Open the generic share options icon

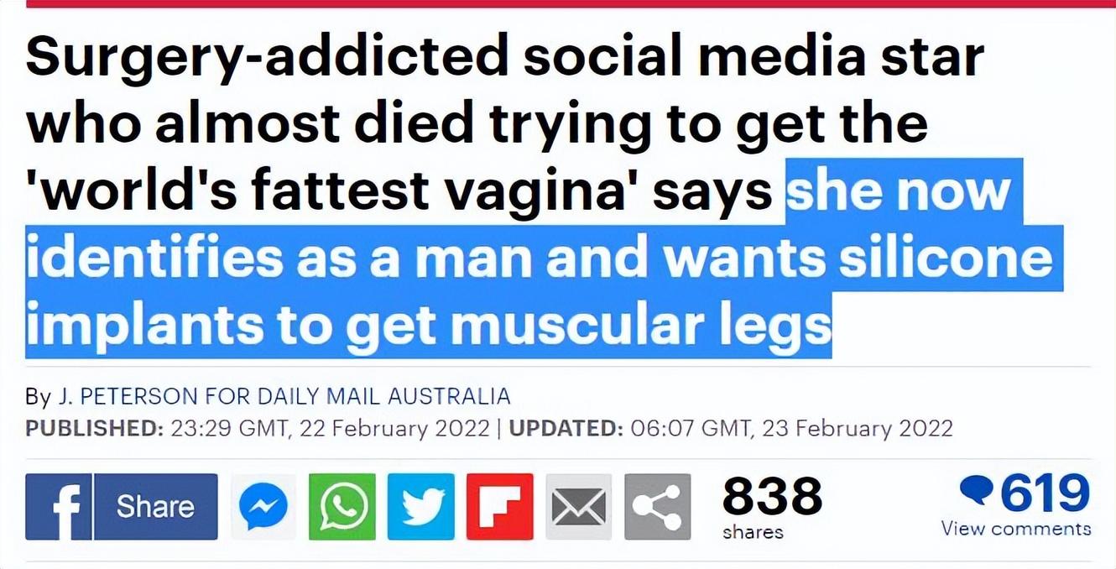click(x=657, y=506)
